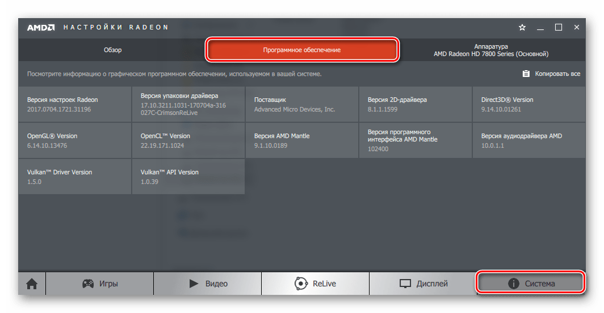The image size is (604, 313).
Task: Open favorites star icon
Action: (522, 27)
